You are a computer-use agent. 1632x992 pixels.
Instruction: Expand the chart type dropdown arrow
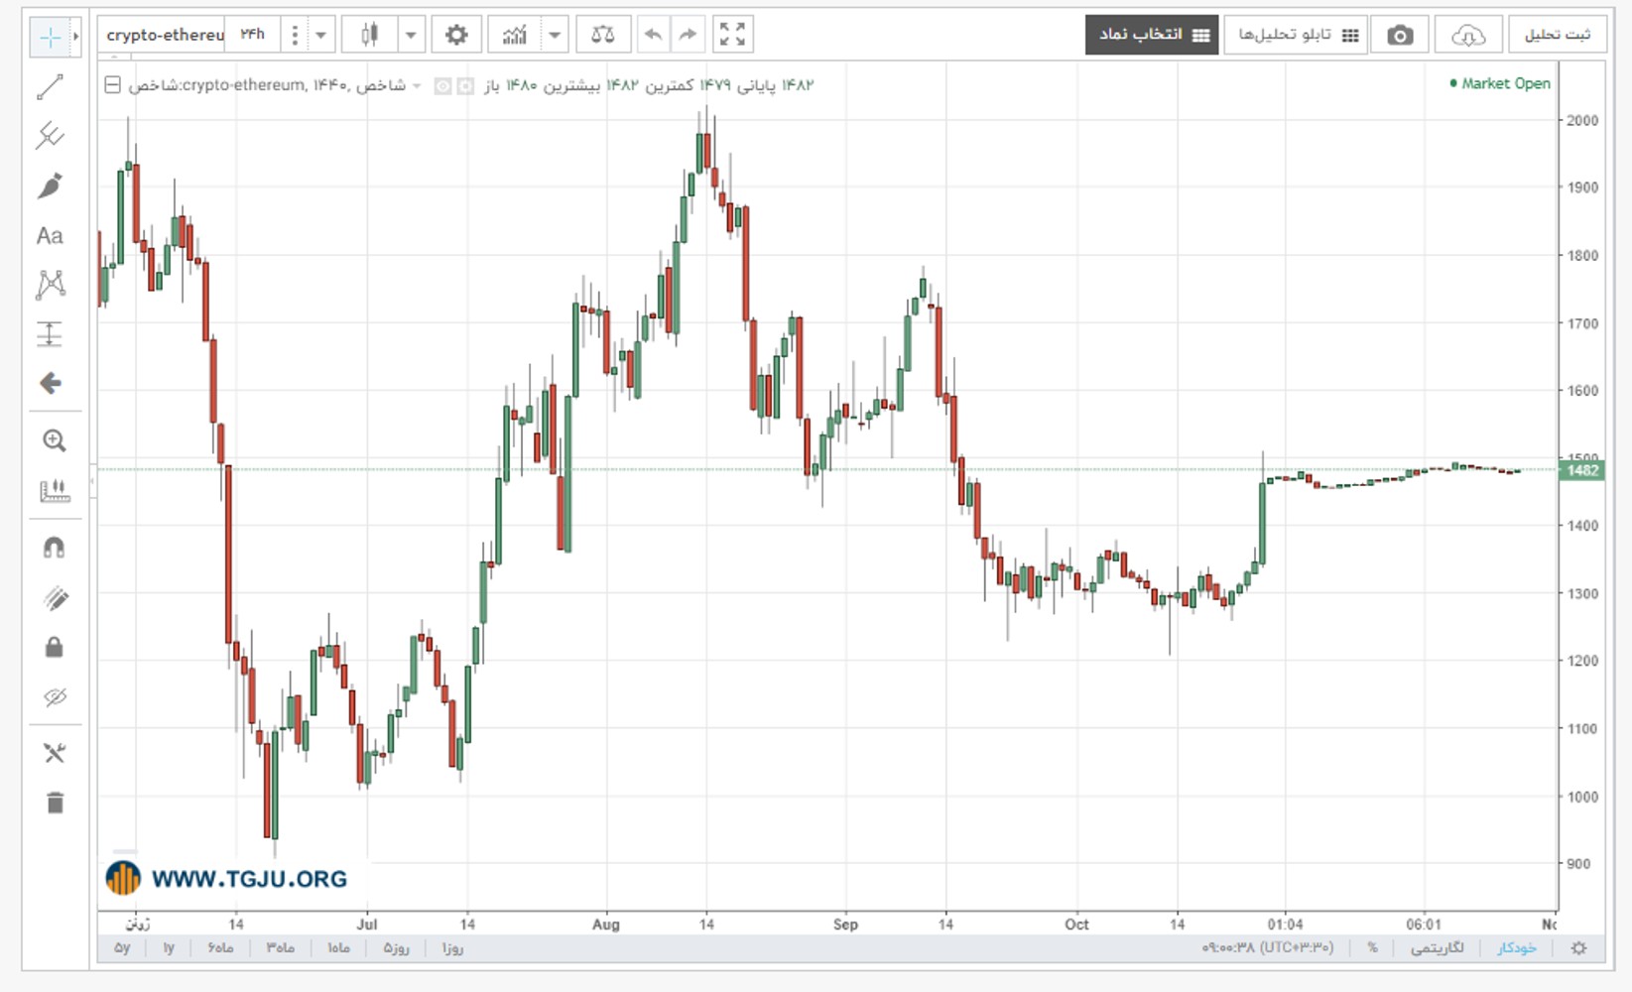click(x=411, y=35)
